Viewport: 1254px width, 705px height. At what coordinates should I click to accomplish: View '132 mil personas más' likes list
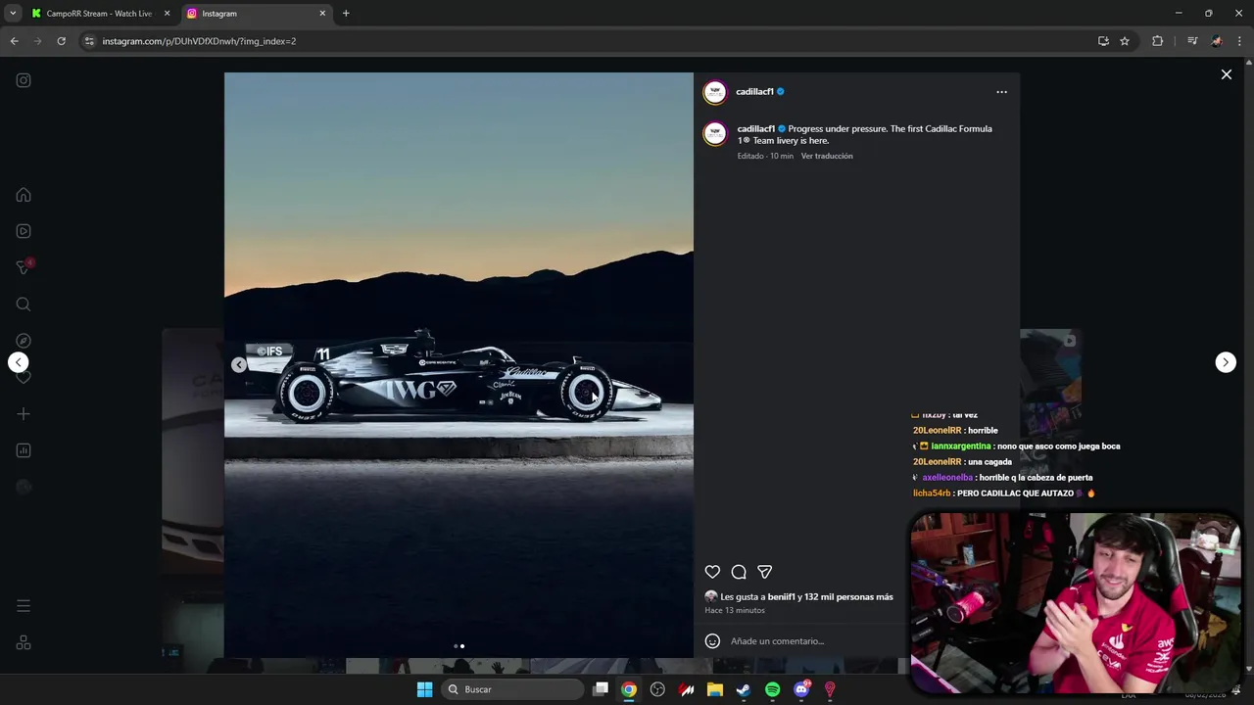[849, 596]
